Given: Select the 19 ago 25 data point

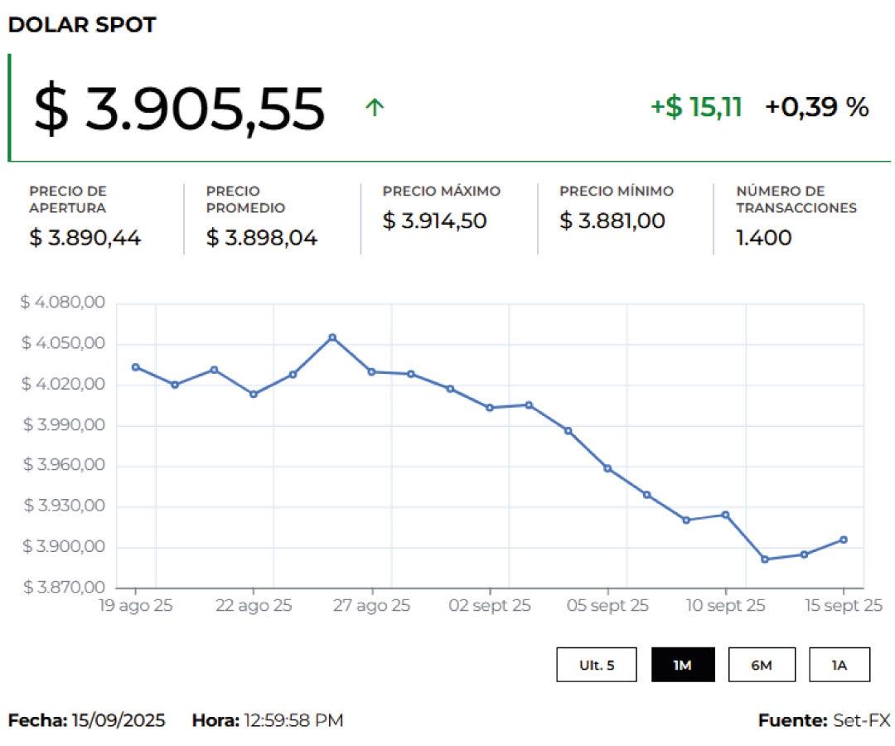Looking at the screenshot, I should tap(136, 367).
